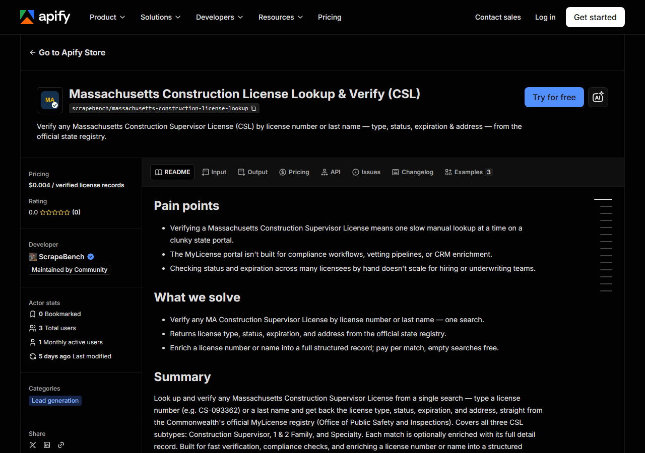Open the AI assistant icon button
This screenshot has height=453, width=645.
pos(598,97)
